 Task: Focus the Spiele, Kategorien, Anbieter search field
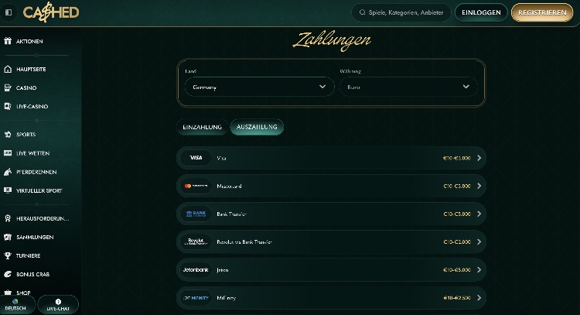pos(401,12)
